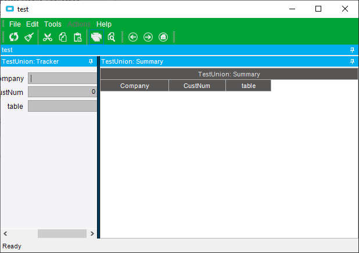Click the Home toolbar icon
The width and height of the screenshot is (359, 253).
[x=163, y=37]
